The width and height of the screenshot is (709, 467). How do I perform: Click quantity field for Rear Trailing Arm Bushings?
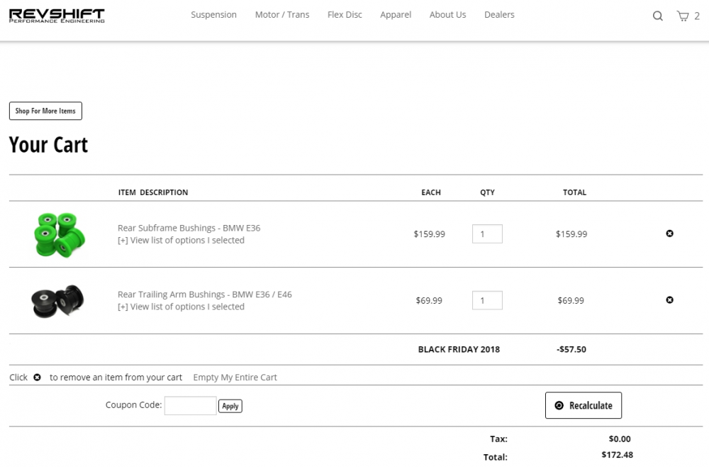(487, 300)
